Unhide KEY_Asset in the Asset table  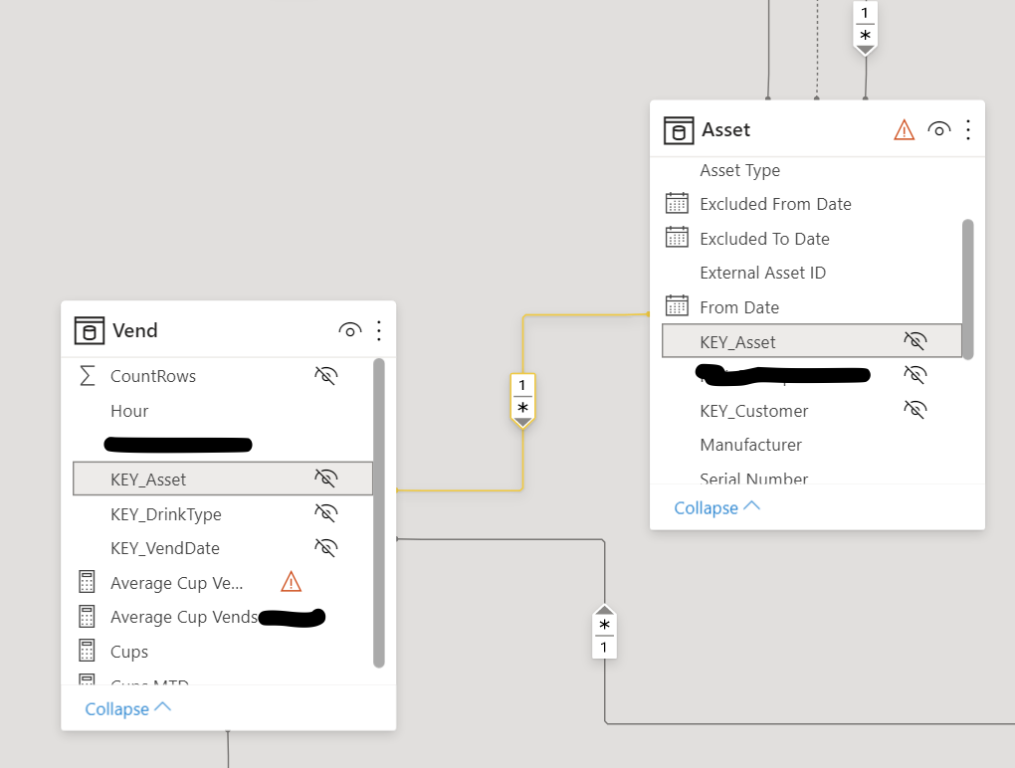point(915,340)
